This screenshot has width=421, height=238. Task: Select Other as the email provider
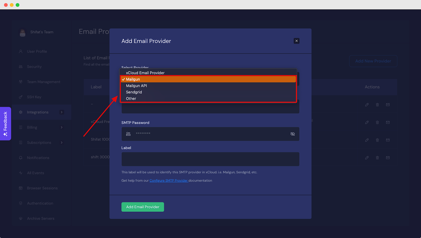131,99
